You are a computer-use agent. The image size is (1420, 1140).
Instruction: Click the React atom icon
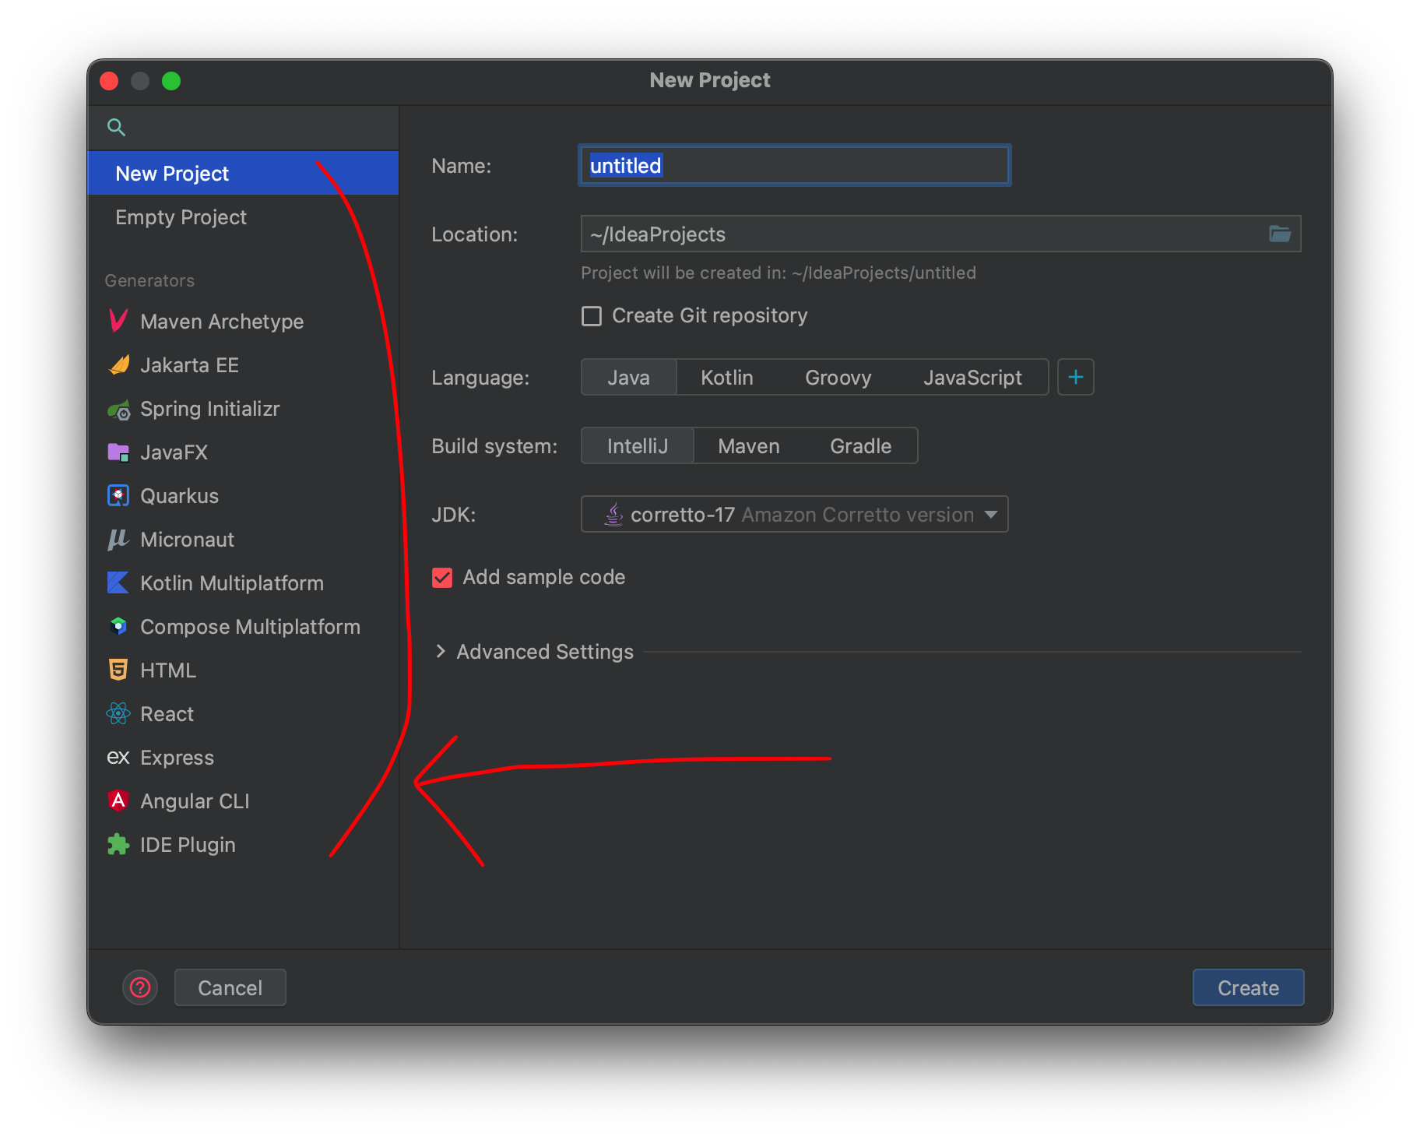[118, 713]
